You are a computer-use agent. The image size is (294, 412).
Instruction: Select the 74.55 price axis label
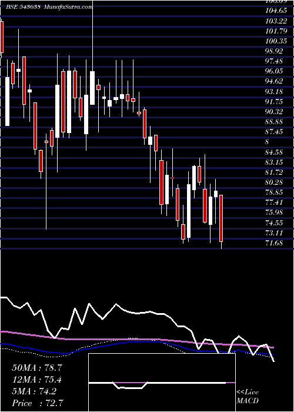(x=274, y=223)
